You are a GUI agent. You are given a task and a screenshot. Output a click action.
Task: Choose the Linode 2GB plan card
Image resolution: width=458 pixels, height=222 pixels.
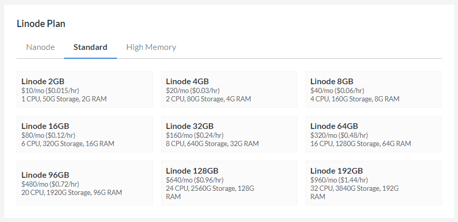point(85,89)
